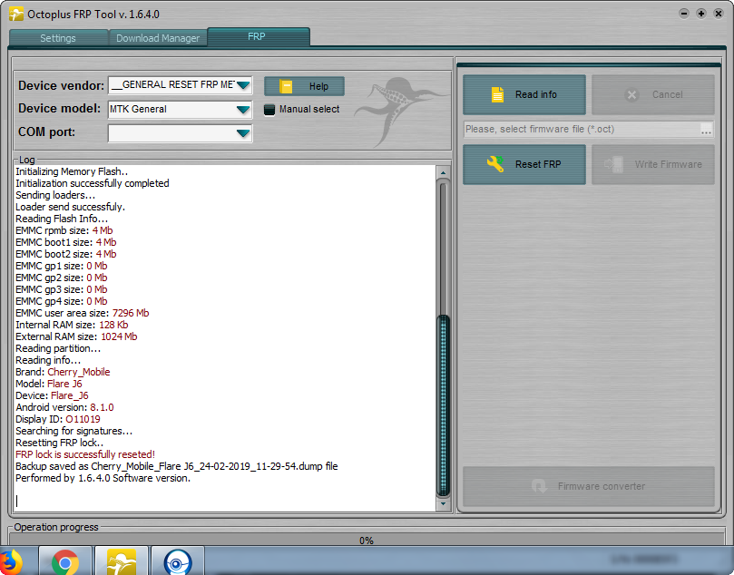
Task: Click the firmware file path field
Action: click(582, 129)
